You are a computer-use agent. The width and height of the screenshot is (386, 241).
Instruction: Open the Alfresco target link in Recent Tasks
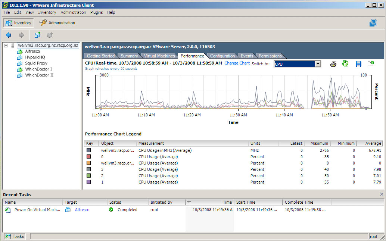[82, 210]
